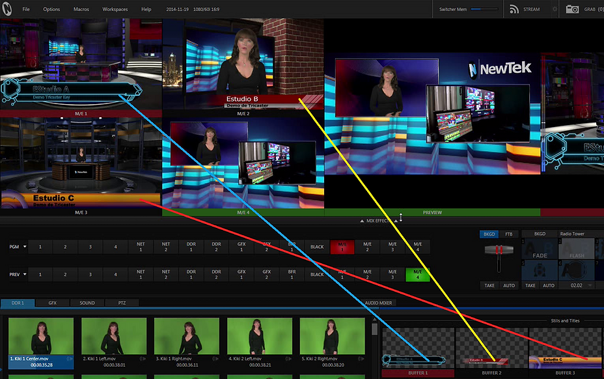
Task: Toggle the FTB fade-to-black button
Action: point(509,234)
